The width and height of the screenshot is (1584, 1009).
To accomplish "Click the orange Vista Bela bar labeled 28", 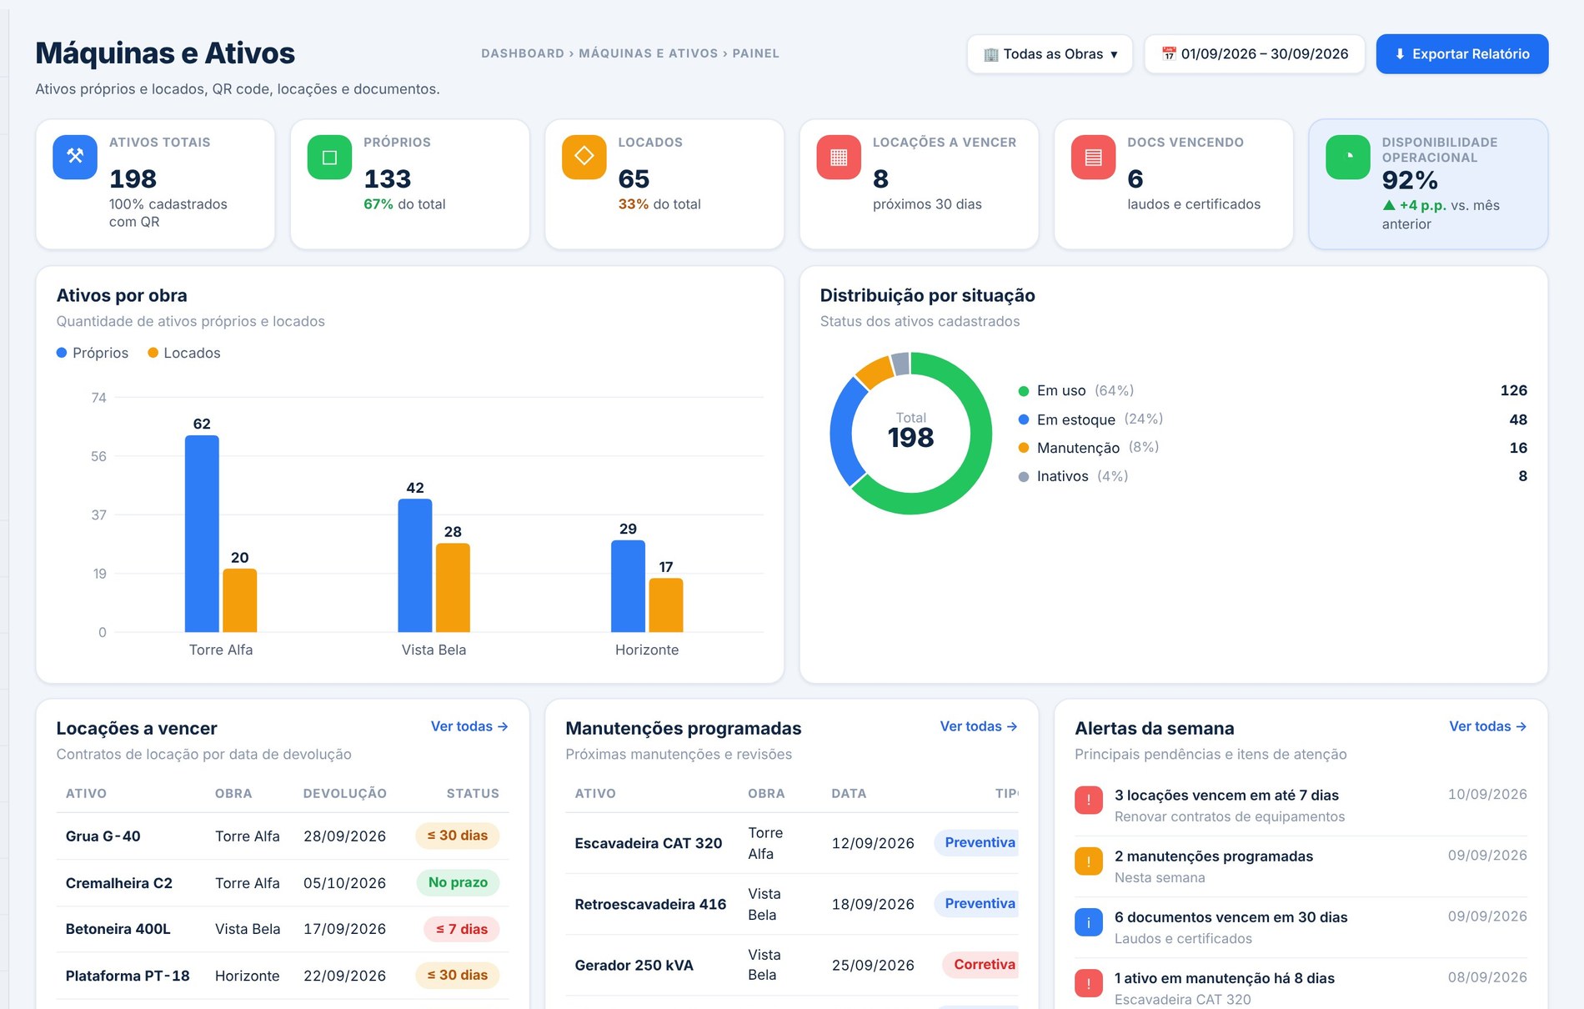I will click(453, 588).
